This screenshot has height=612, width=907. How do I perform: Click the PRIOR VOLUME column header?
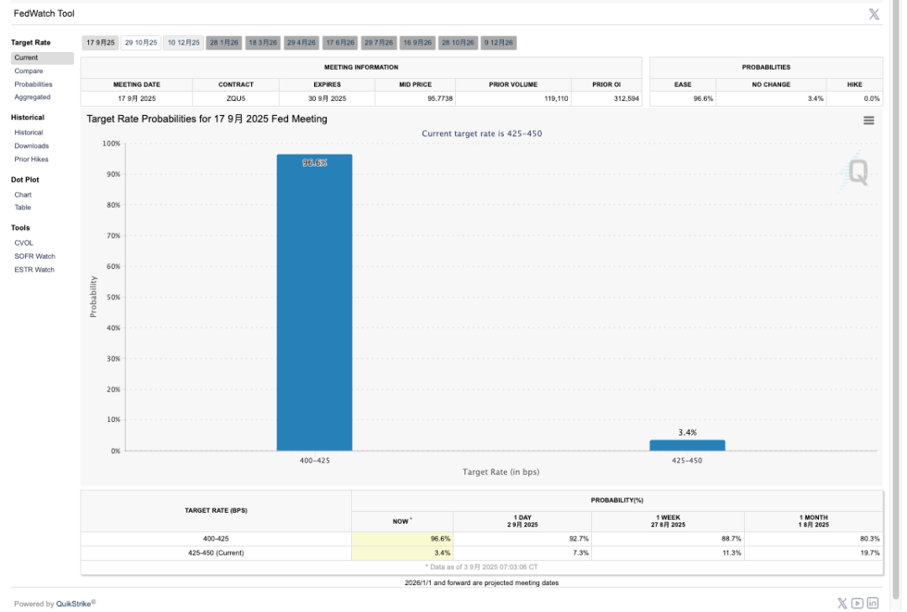click(513, 85)
